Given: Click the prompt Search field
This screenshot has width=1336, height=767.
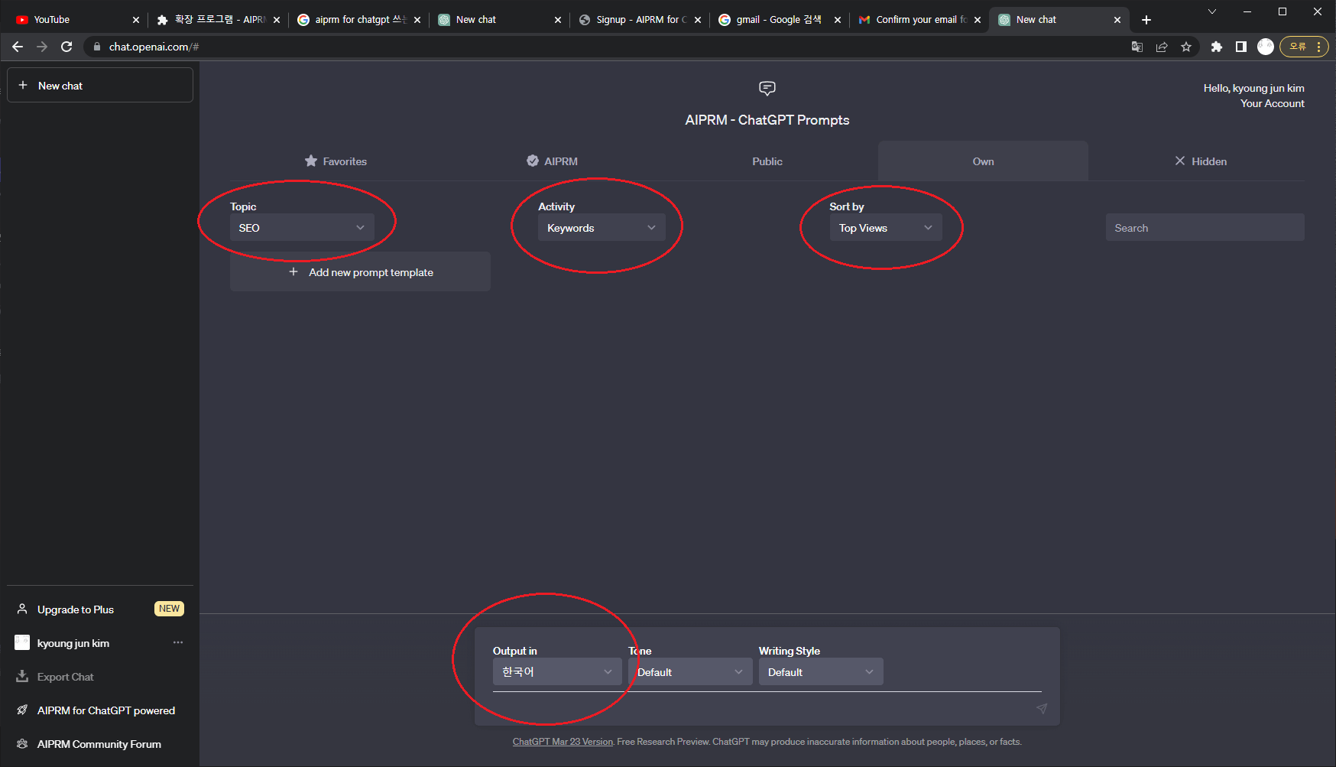Looking at the screenshot, I should click(x=1205, y=228).
